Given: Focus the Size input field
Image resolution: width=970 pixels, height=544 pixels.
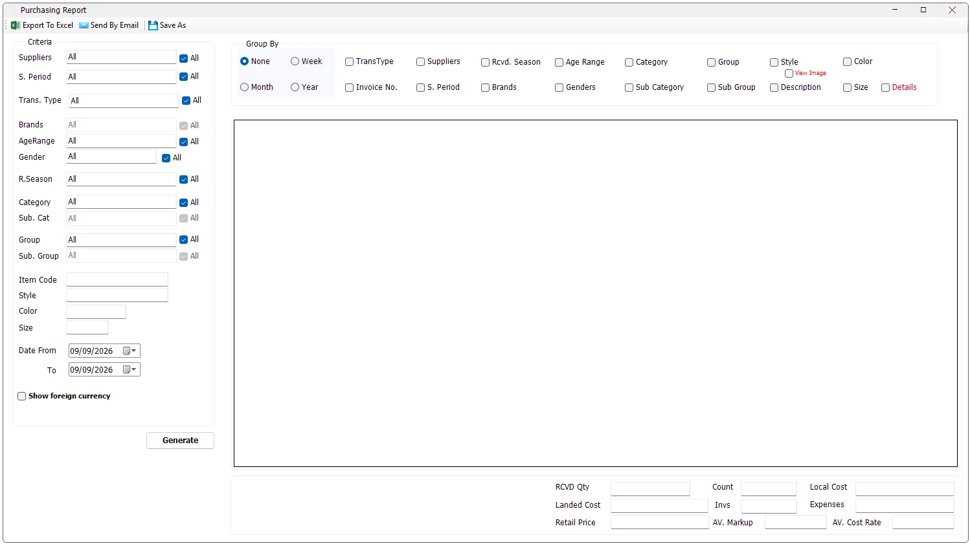Looking at the screenshot, I should coord(87,327).
